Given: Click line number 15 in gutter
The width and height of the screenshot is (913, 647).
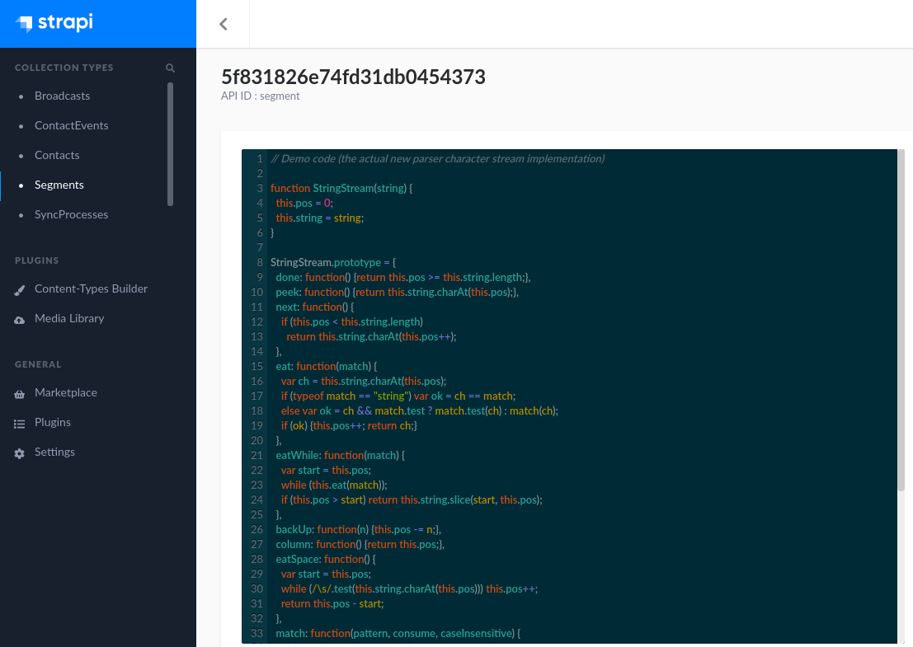Looking at the screenshot, I should click(x=256, y=367).
